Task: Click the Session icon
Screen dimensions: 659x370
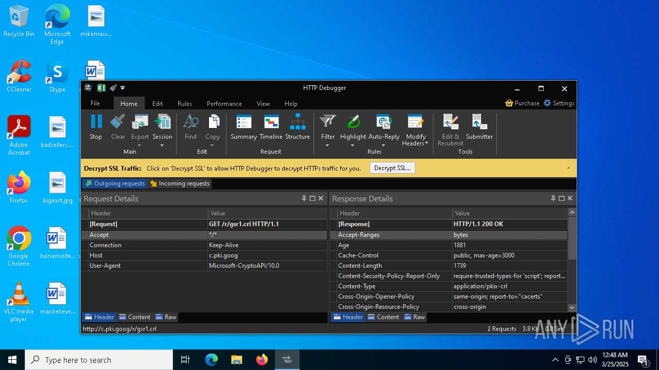Action: pos(162,121)
